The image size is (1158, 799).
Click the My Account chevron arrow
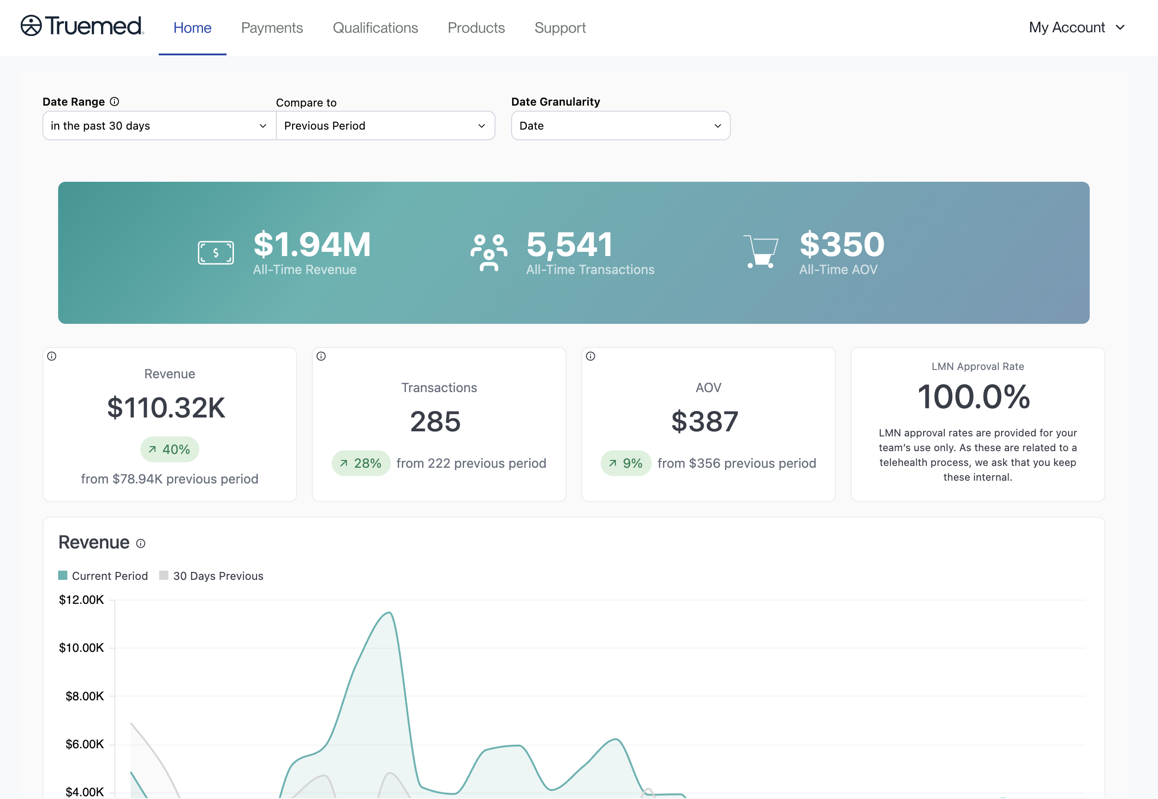coord(1121,28)
